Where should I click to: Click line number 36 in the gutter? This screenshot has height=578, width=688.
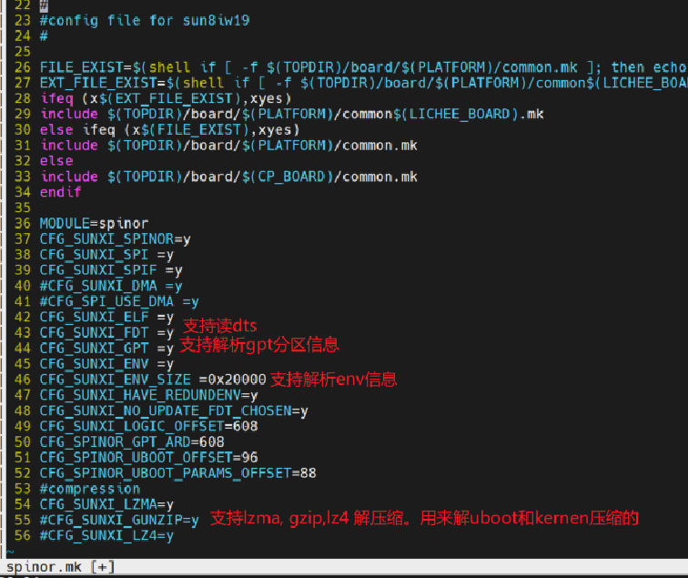23,223
